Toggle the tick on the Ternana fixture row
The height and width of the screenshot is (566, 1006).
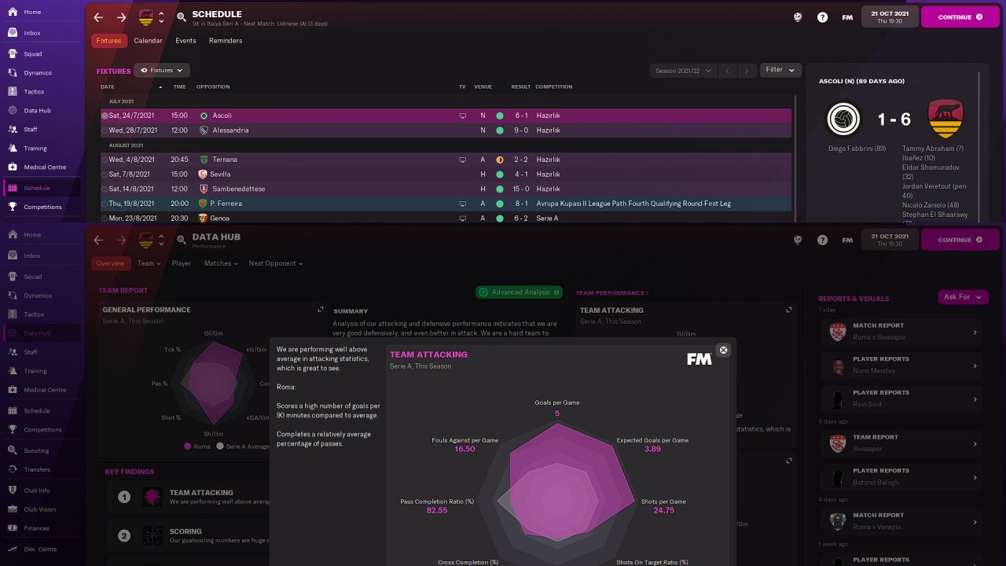pos(105,160)
